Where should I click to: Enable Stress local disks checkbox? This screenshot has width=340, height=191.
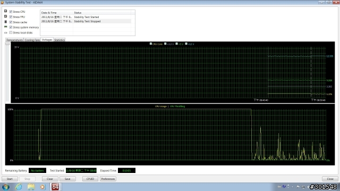pyautogui.click(x=11, y=32)
